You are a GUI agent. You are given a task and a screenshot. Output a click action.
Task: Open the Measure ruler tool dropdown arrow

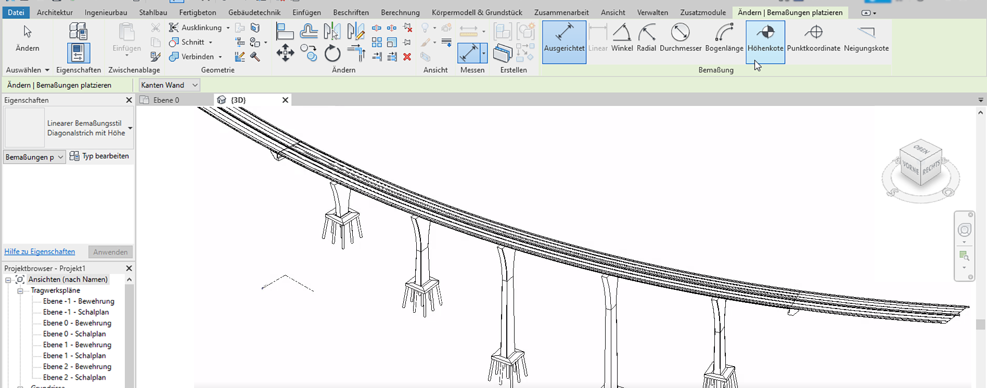pyautogui.click(x=484, y=32)
